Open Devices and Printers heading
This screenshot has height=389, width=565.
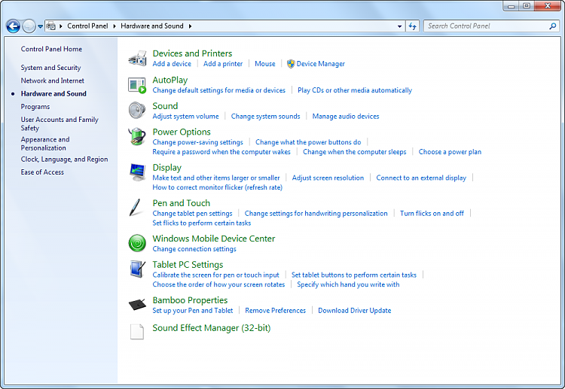192,53
